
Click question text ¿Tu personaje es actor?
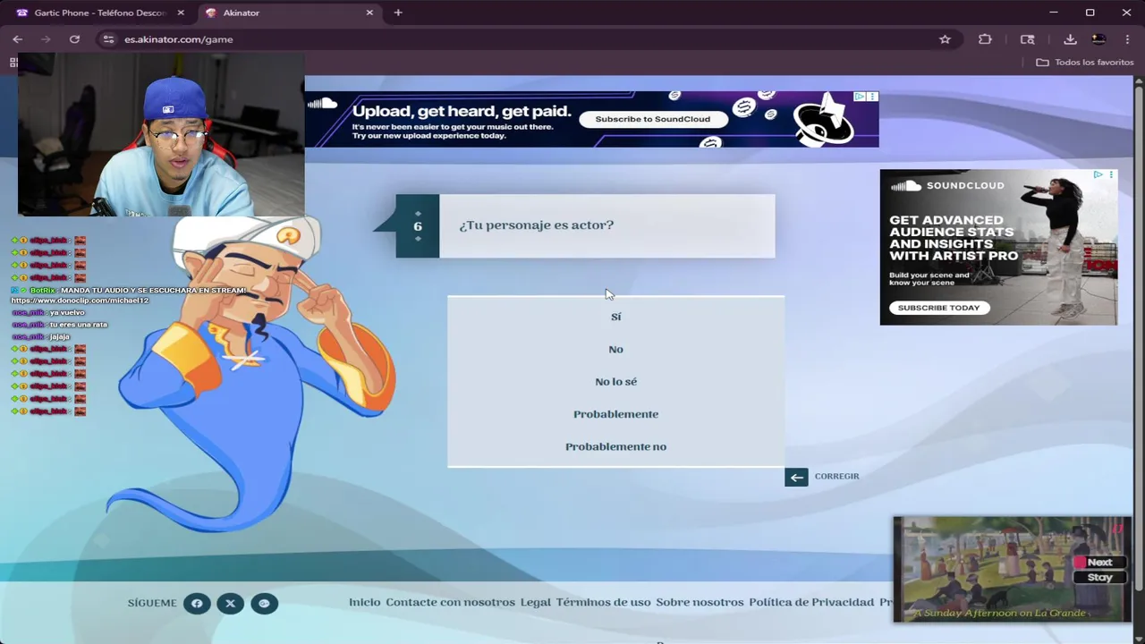(537, 225)
